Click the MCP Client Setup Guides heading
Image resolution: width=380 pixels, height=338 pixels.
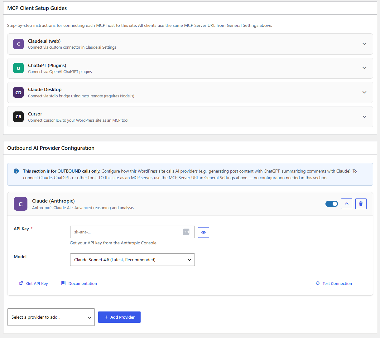[37, 8]
